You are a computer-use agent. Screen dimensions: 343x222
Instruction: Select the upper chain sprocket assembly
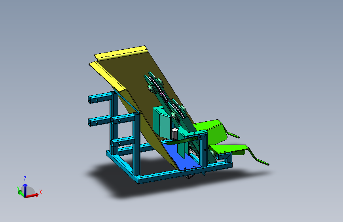(156, 84)
